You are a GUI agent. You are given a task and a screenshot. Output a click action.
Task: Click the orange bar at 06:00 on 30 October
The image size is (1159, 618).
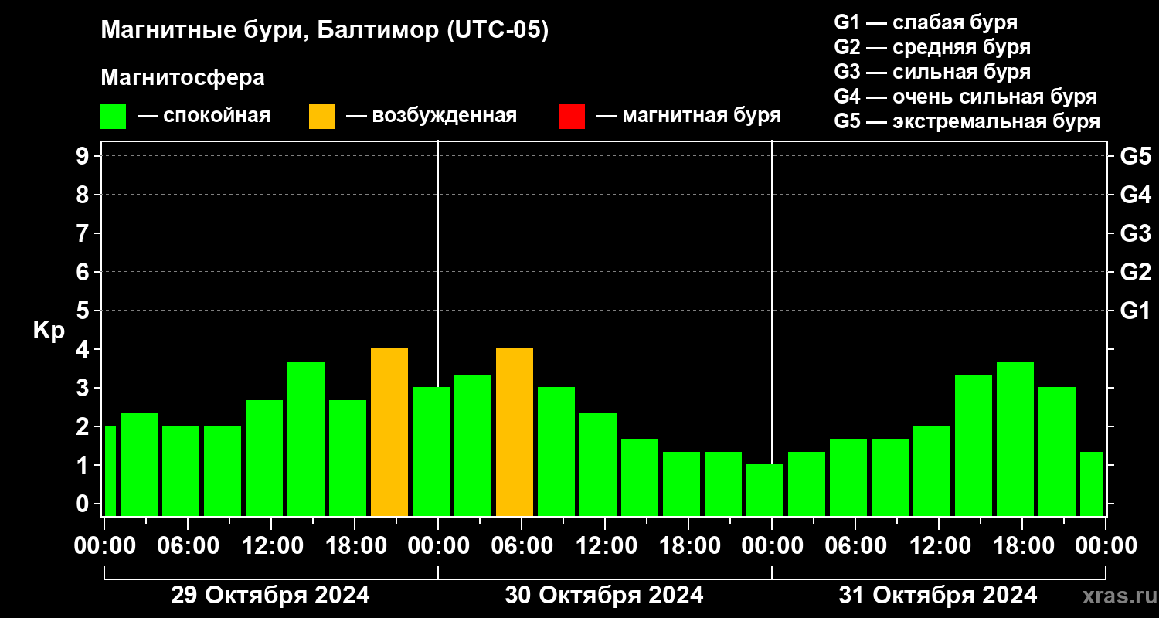point(515,433)
